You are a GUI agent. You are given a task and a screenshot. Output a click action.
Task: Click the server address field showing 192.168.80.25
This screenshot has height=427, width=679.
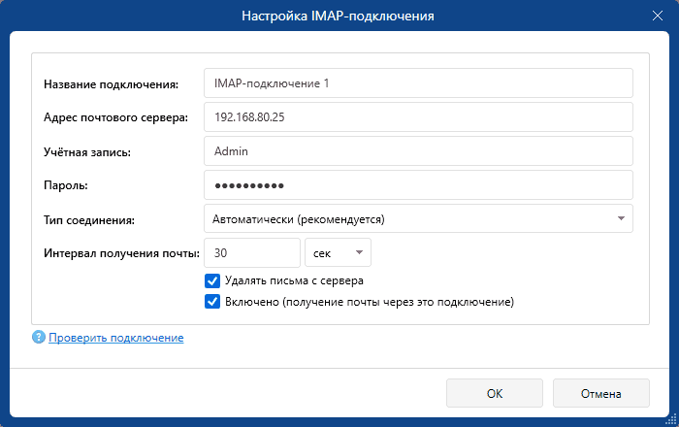[x=418, y=116]
